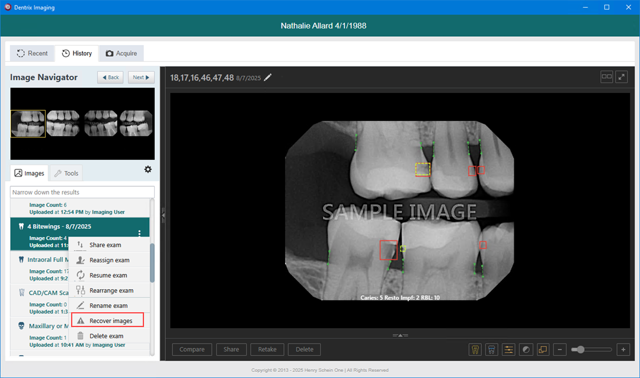Viewport: 640px width, 378px height.
Task: Expand the image viewer to fullscreen
Action: 622,77
